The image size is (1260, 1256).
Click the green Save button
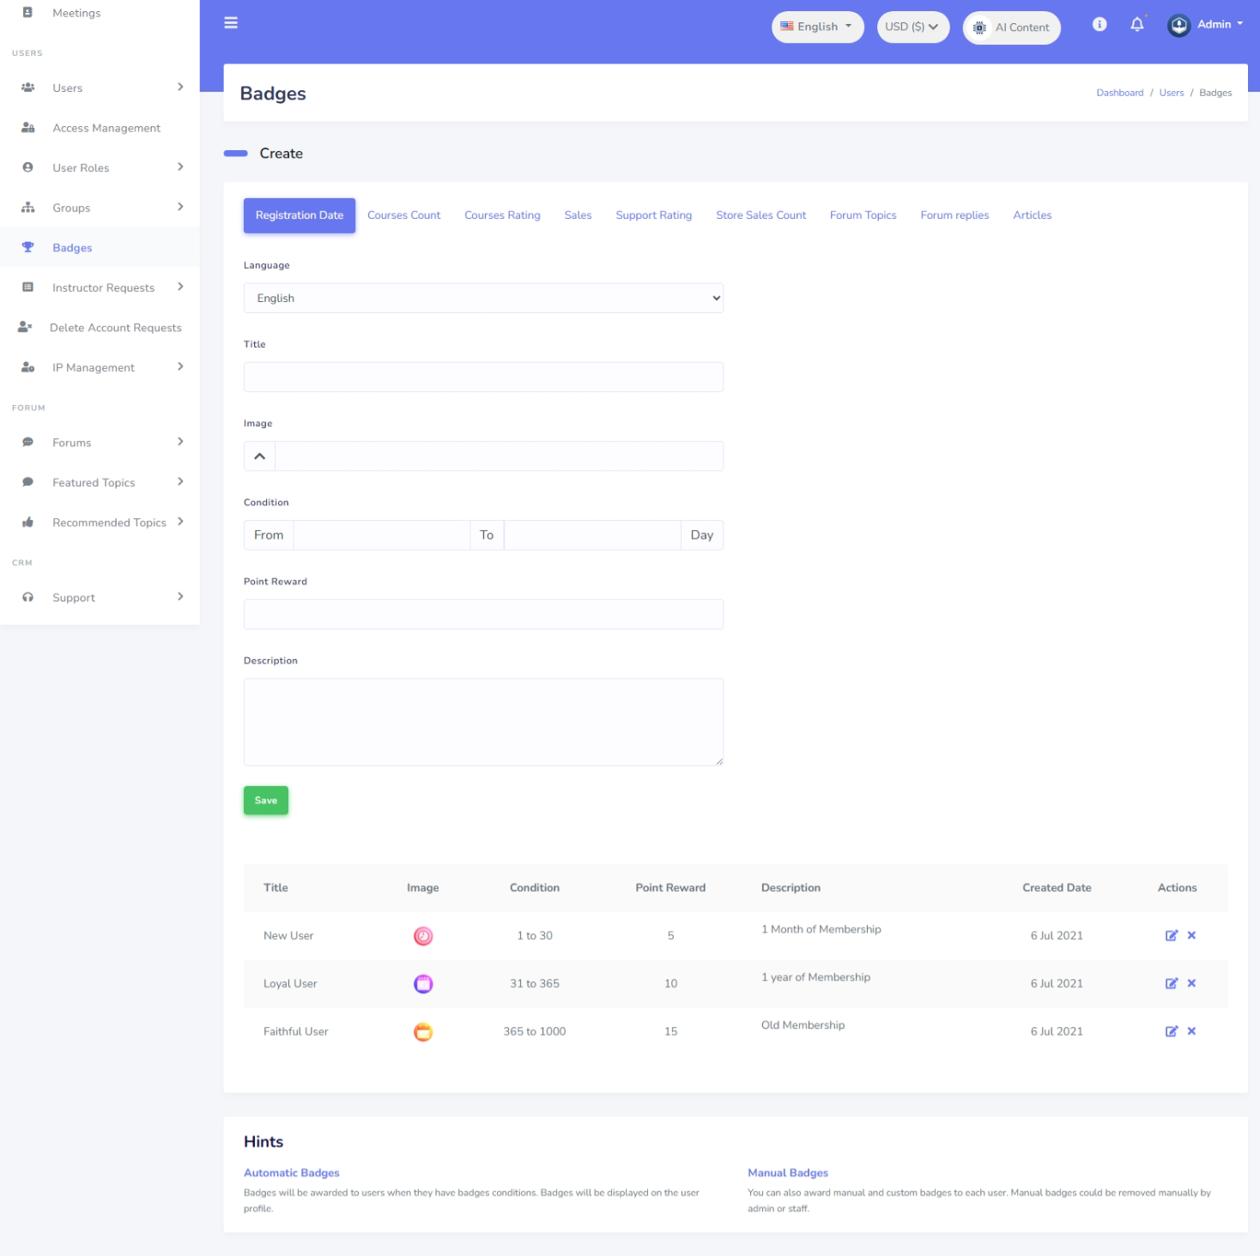(266, 800)
